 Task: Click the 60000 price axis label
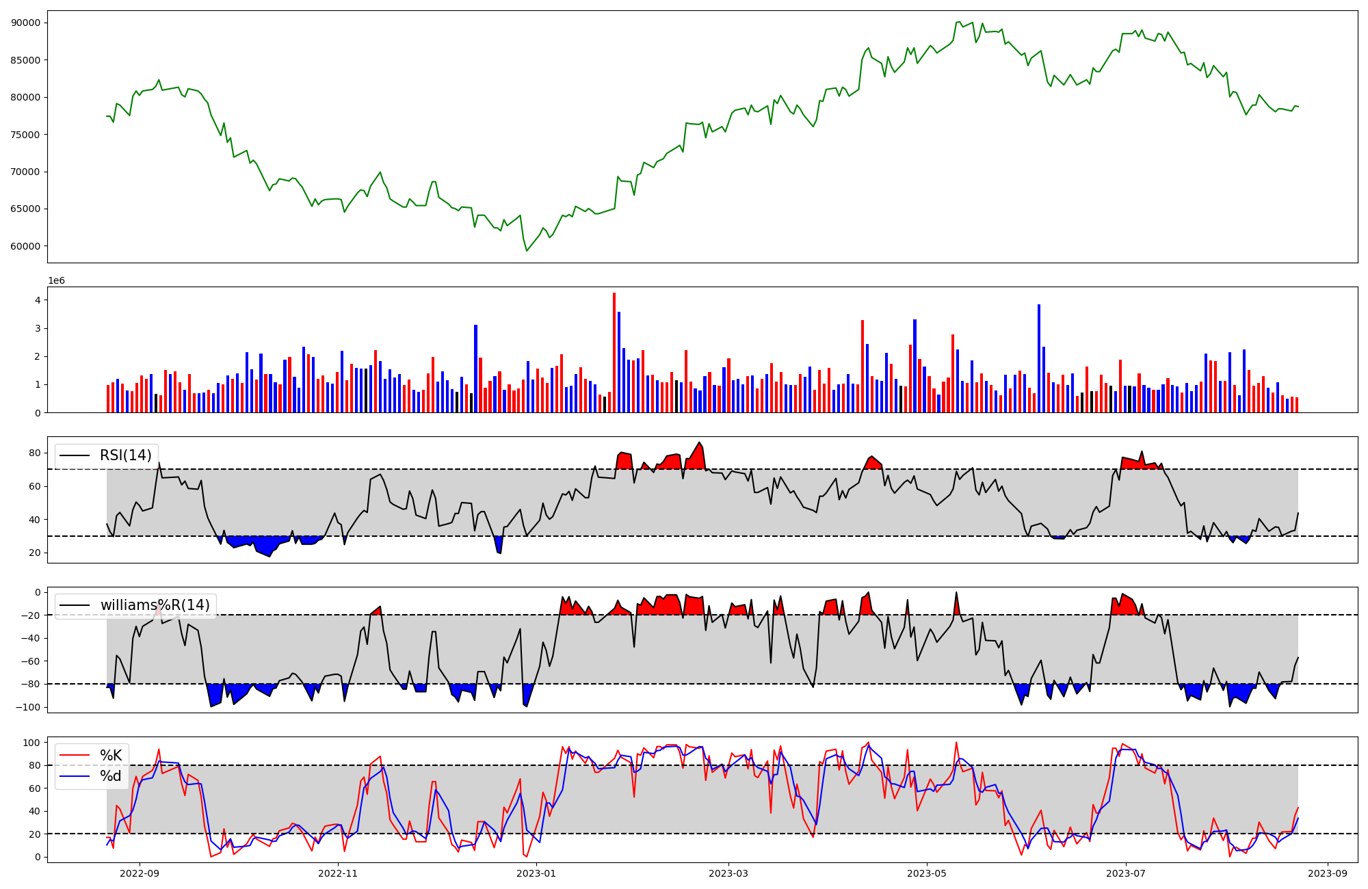coord(26,246)
